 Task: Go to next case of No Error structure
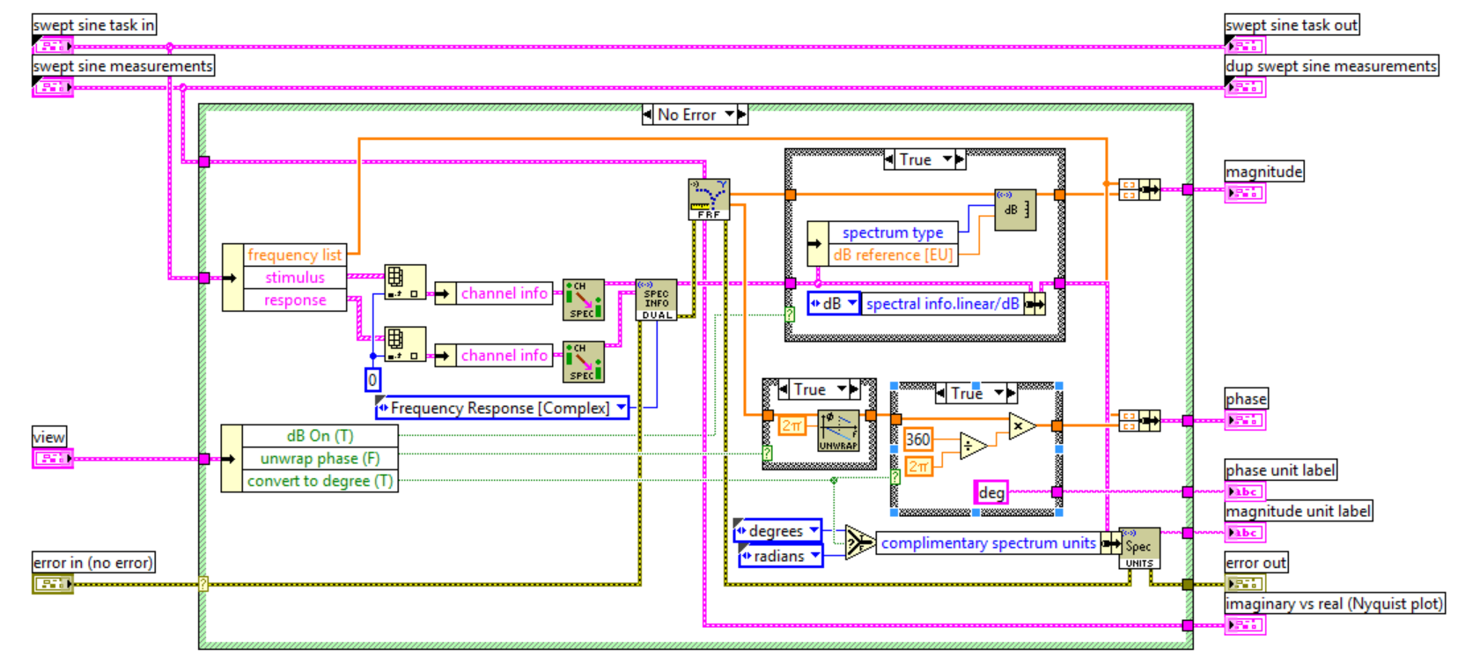pyautogui.click(x=742, y=114)
